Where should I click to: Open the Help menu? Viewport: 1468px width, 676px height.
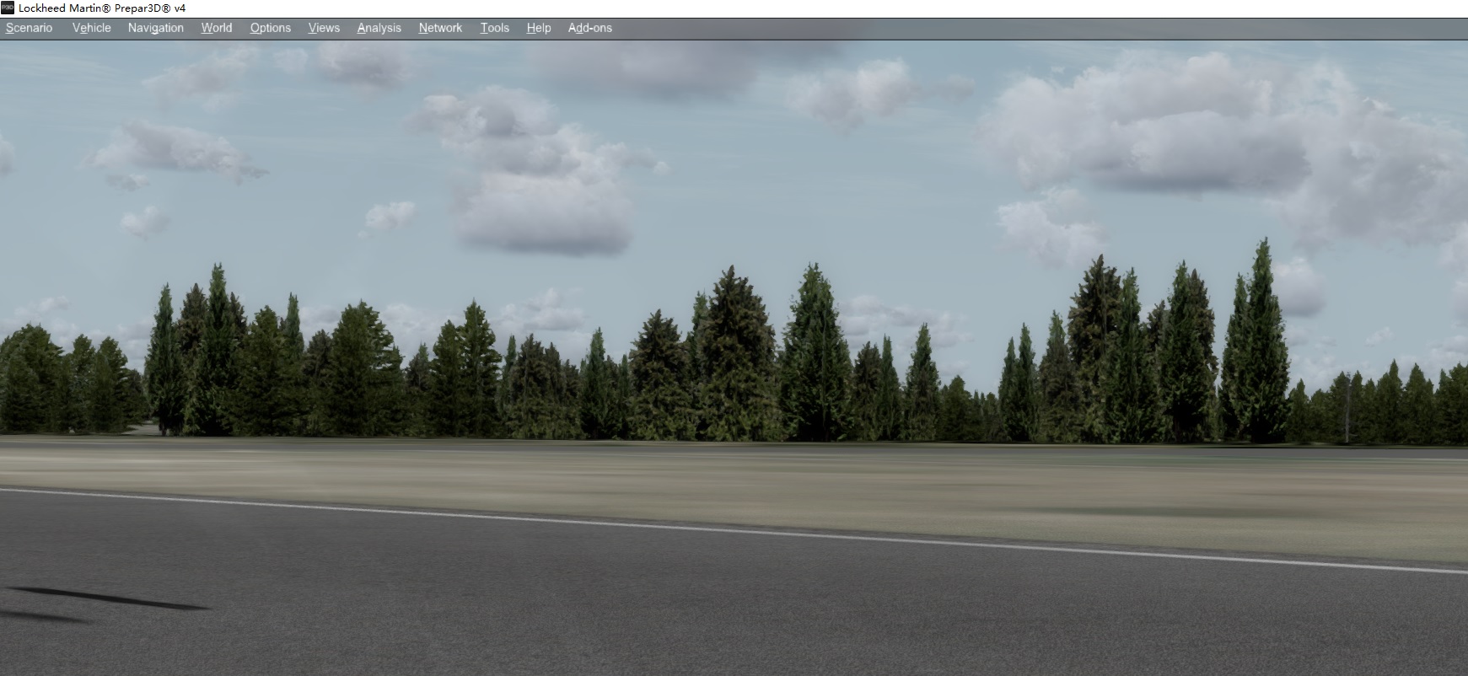[539, 28]
